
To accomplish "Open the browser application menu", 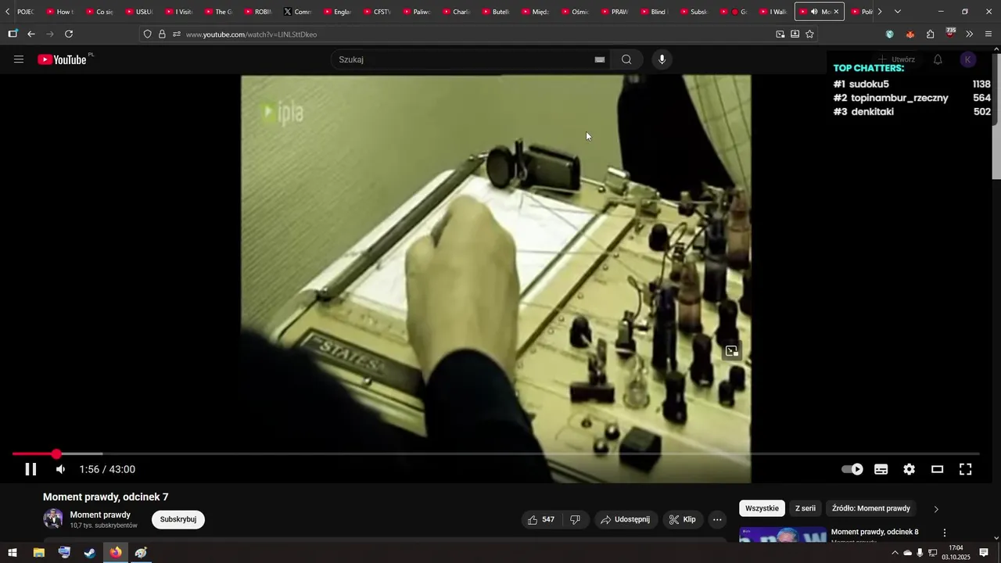I will [988, 34].
